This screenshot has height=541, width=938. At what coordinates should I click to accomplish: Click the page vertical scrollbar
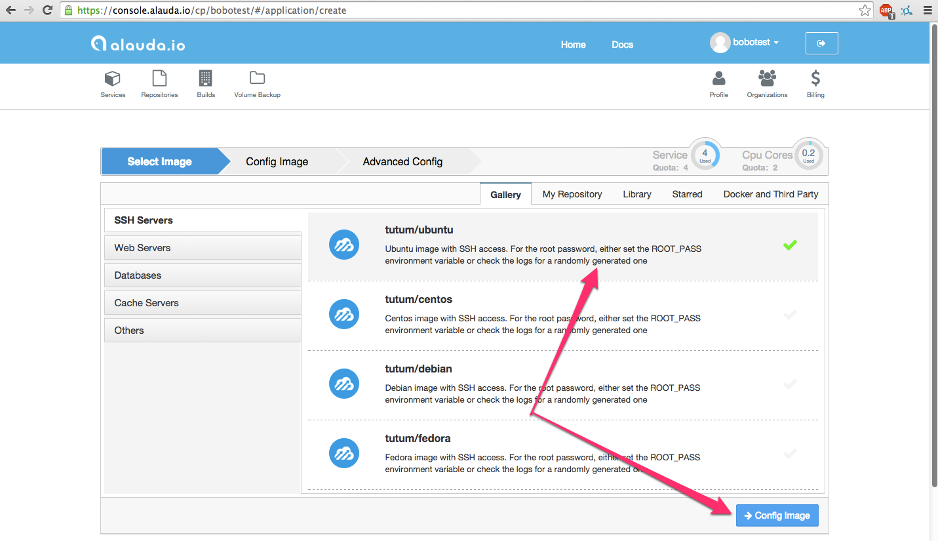934,256
